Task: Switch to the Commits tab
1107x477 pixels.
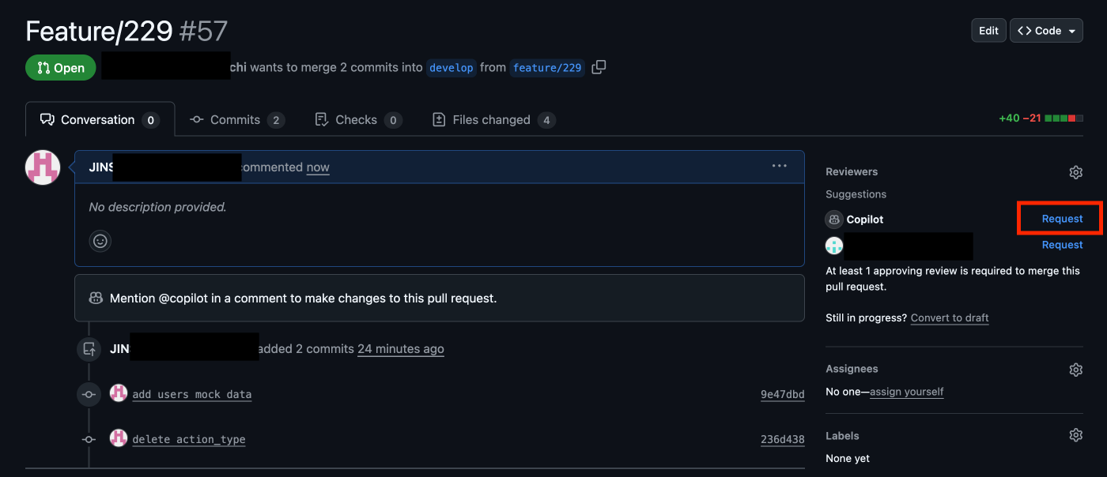Action: pos(236,120)
